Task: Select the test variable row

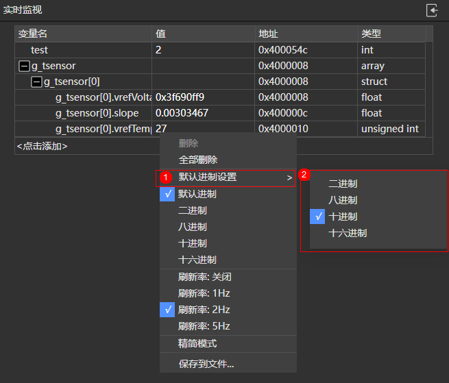Action: click(x=40, y=50)
